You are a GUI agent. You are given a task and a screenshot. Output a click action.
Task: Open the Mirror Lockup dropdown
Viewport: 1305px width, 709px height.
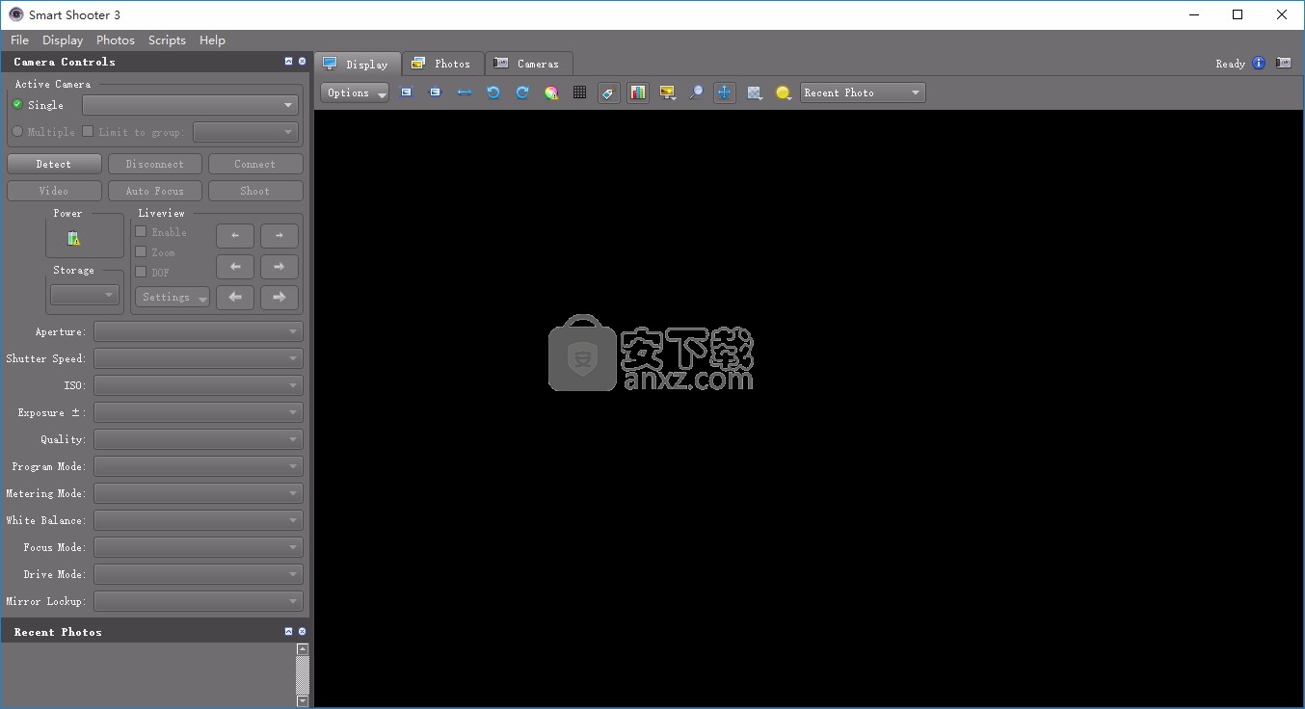tap(199, 601)
